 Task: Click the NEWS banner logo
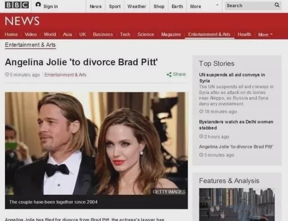point(22,21)
